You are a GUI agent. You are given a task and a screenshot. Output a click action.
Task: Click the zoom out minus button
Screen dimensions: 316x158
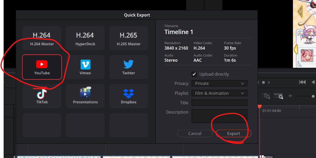click(290, 96)
